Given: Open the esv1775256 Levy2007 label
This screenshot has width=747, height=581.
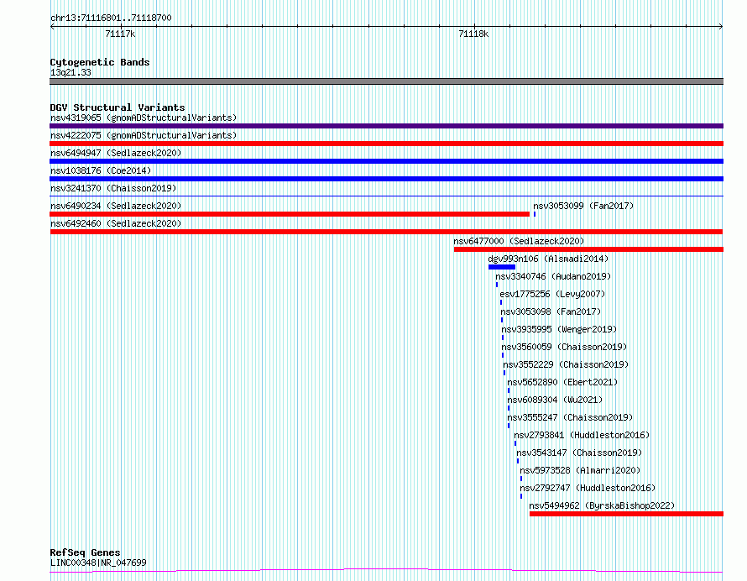Looking at the screenshot, I should click(x=552, y=294).
